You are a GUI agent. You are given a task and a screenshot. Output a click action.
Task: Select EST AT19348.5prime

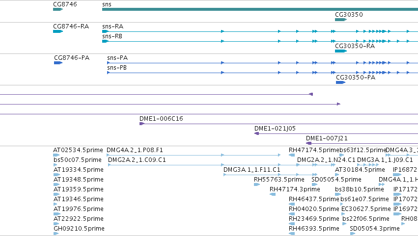tap(79, 180)
